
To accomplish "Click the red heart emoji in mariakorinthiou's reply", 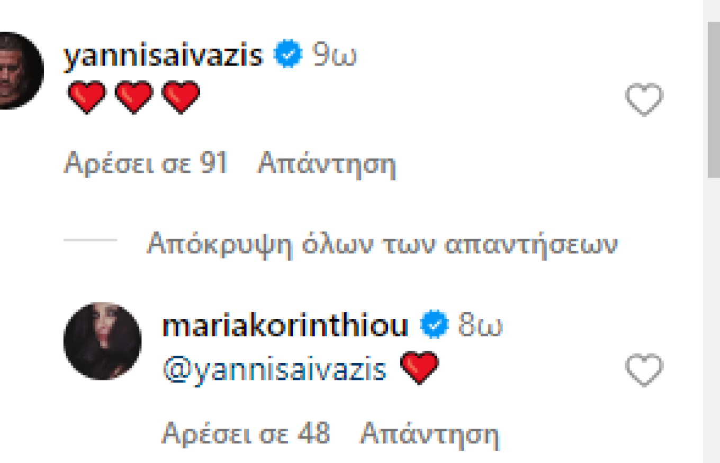I will coord(420,368).
